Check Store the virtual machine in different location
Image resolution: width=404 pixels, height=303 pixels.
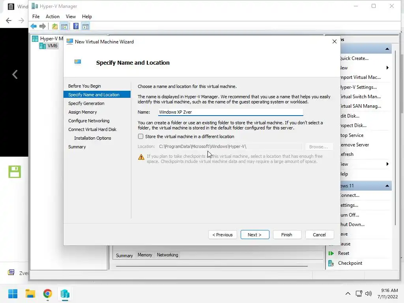140,136
